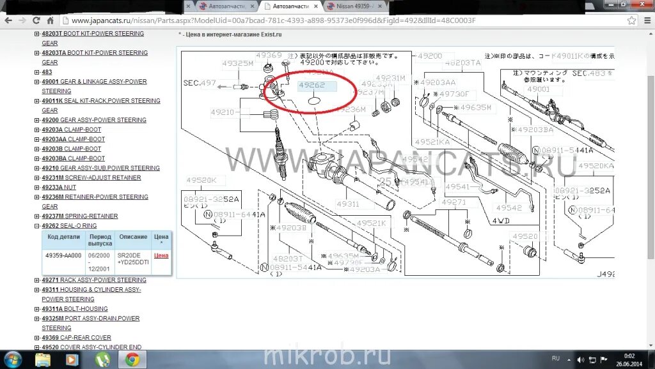
Task: Open 49520 COVER ASSY-CYLINDER END link
Action: point(91,347)
